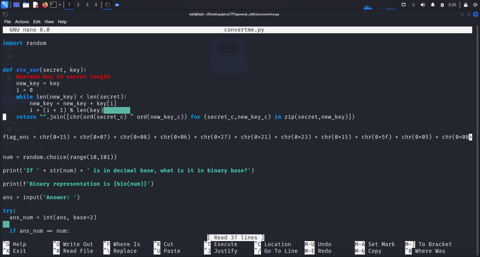Switch to workspace 2

[x=78, y=5]
